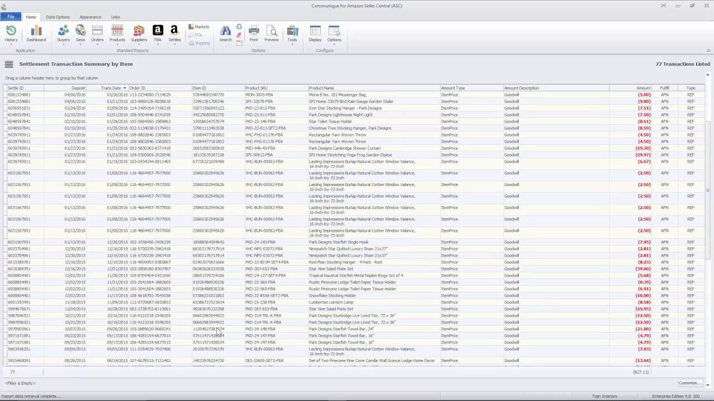
Task: Sort by the Product Name column header
Action: click(x=374, y=88)
